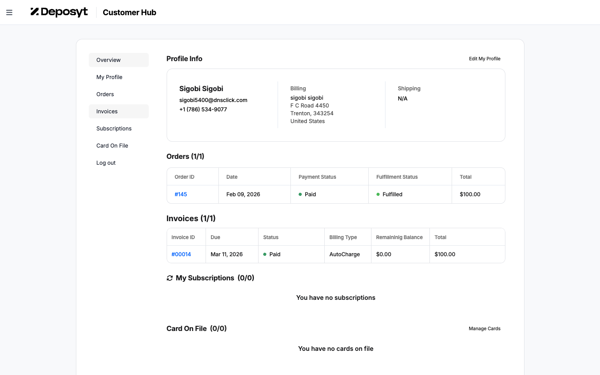Click the order total $100.00 in Orders
The height and width of the screenshot is (375, 600).
point(470,194)
